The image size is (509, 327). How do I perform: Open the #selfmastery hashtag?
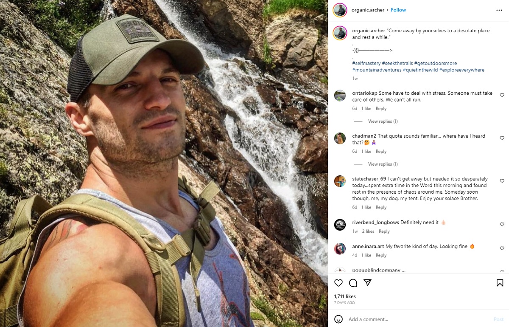tap(366, 63)
